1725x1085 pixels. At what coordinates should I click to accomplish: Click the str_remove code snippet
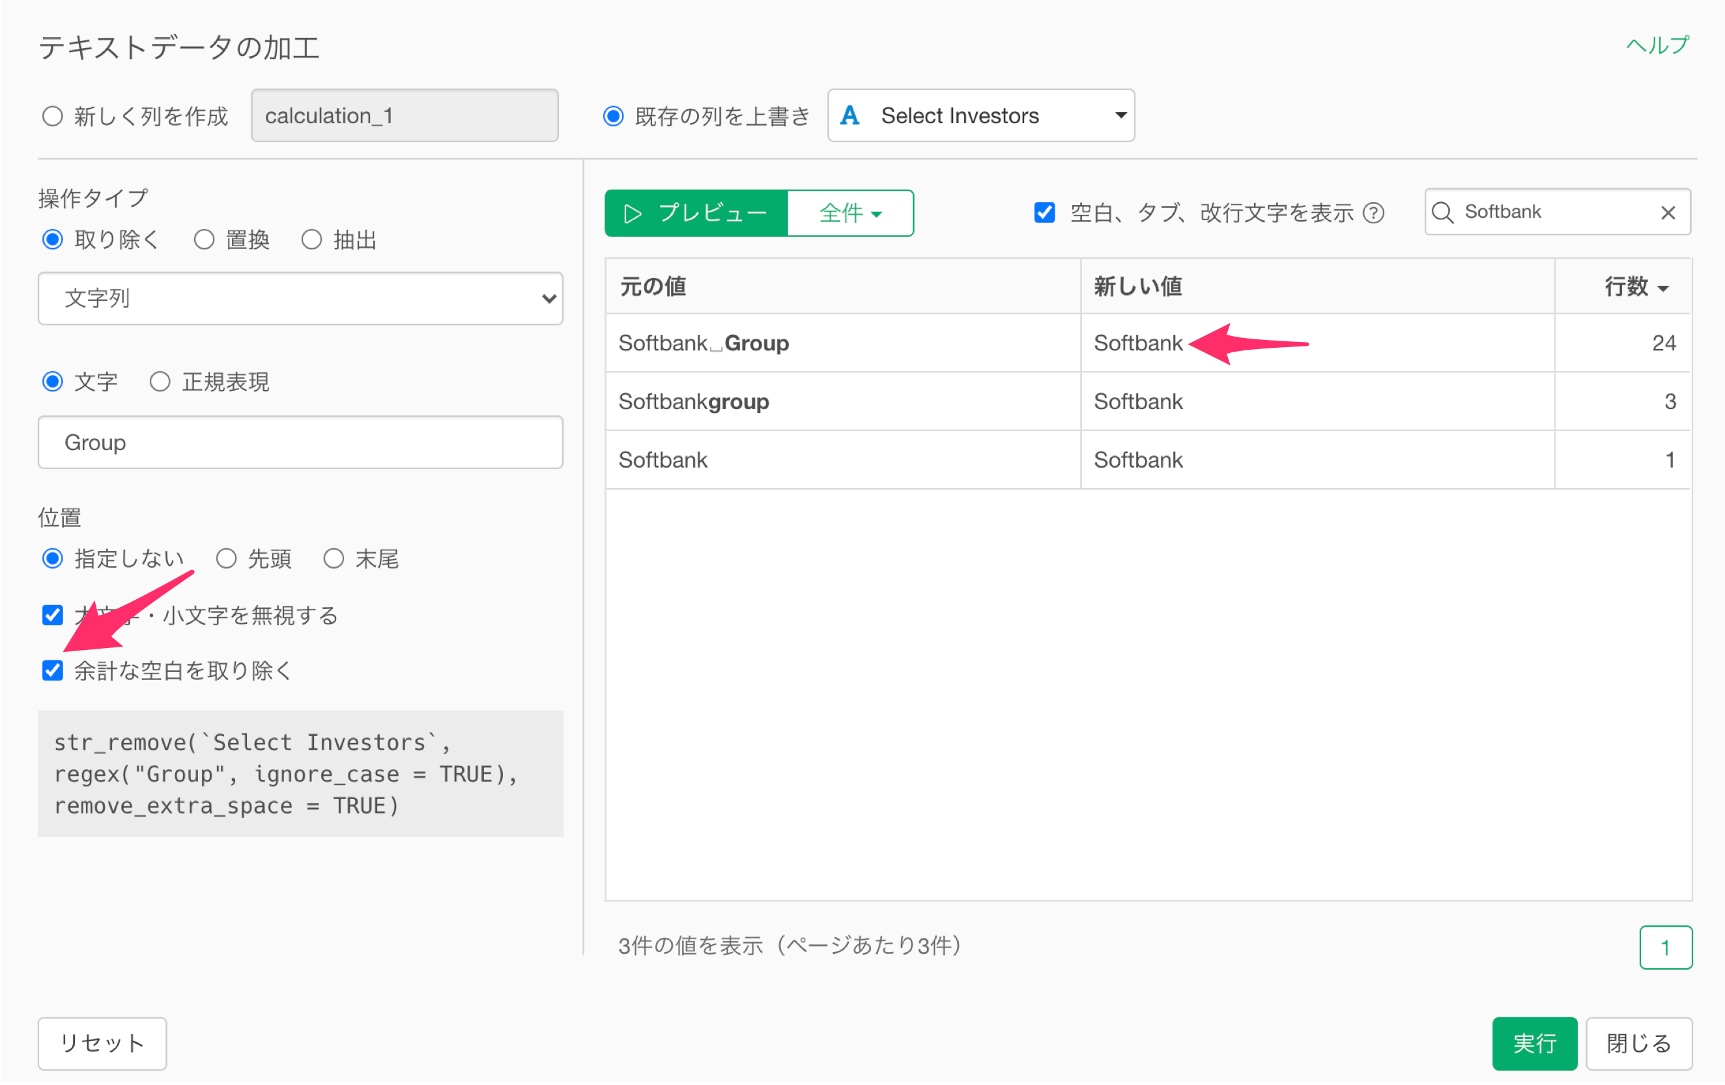300,774
